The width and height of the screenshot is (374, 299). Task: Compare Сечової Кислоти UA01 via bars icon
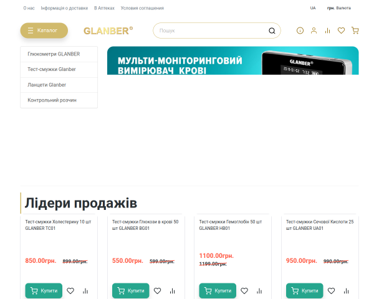click(347, 291)
